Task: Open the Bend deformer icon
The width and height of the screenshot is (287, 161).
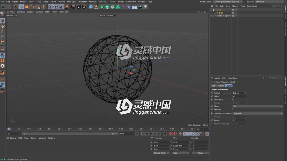Action: 129,7
